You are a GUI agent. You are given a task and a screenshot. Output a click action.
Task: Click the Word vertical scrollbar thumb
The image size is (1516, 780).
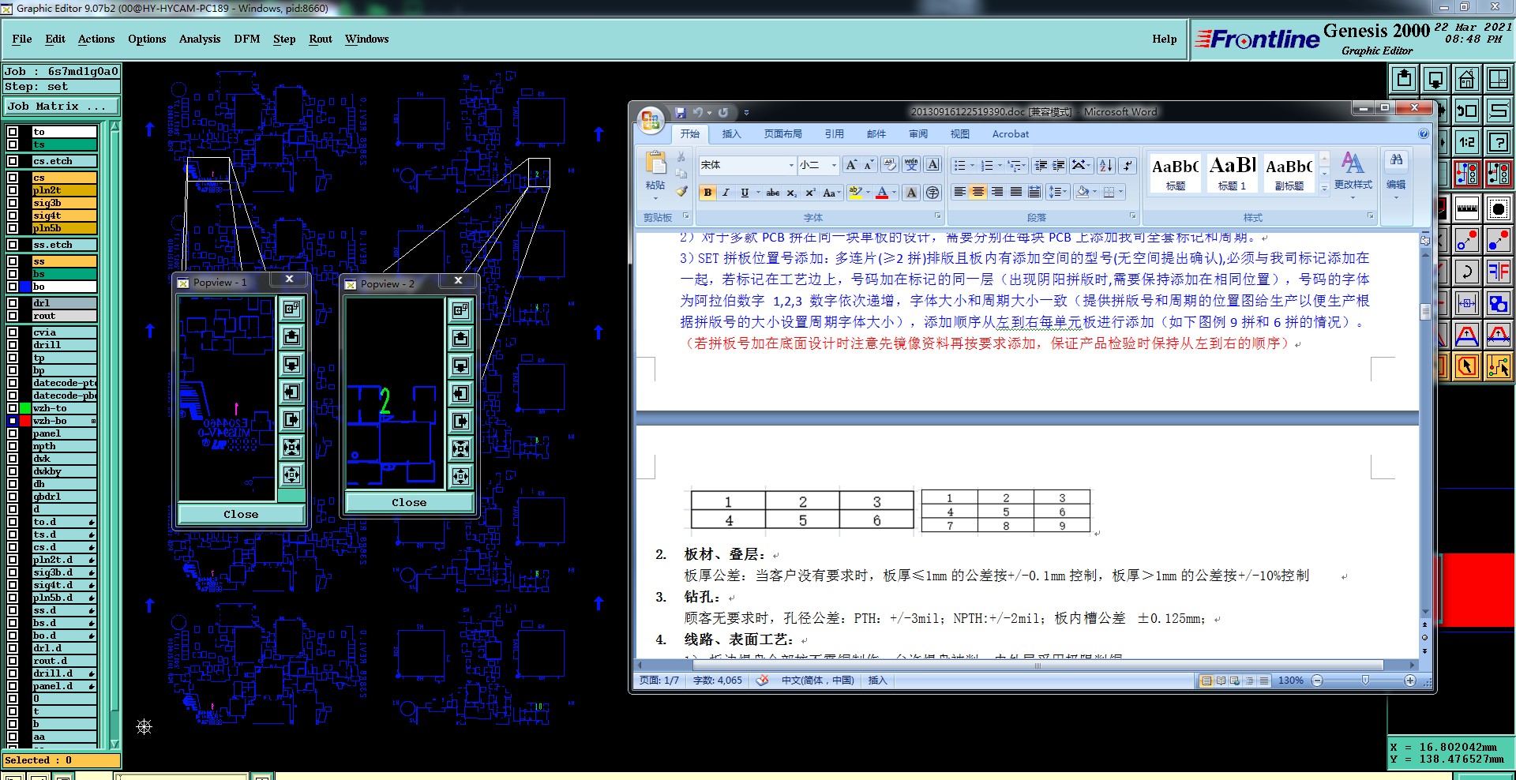point(1425,312)
